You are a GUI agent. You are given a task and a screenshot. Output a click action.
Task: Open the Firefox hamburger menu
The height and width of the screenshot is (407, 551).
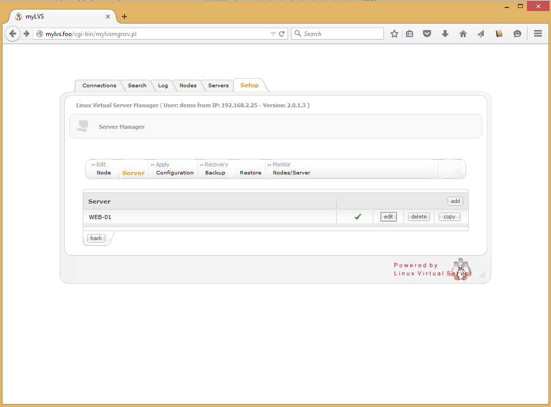point(538,34)
